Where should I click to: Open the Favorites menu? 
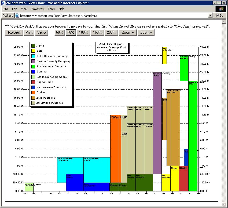coord(37,9)
